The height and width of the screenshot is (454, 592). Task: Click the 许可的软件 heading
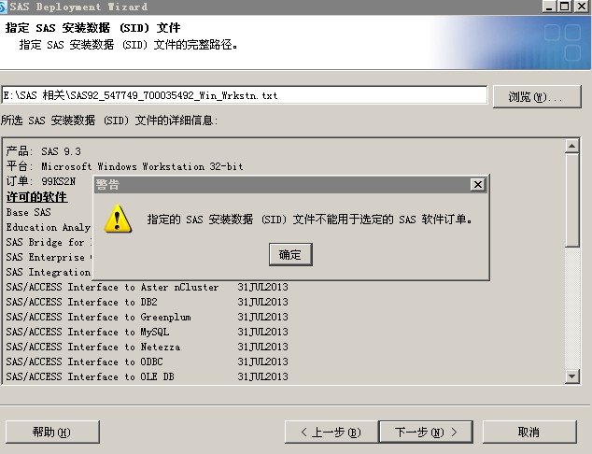pos(36,197)
